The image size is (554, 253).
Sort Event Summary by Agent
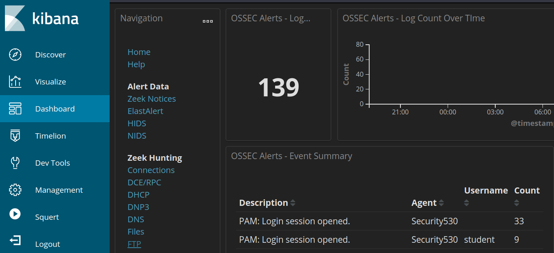(441, 202)
